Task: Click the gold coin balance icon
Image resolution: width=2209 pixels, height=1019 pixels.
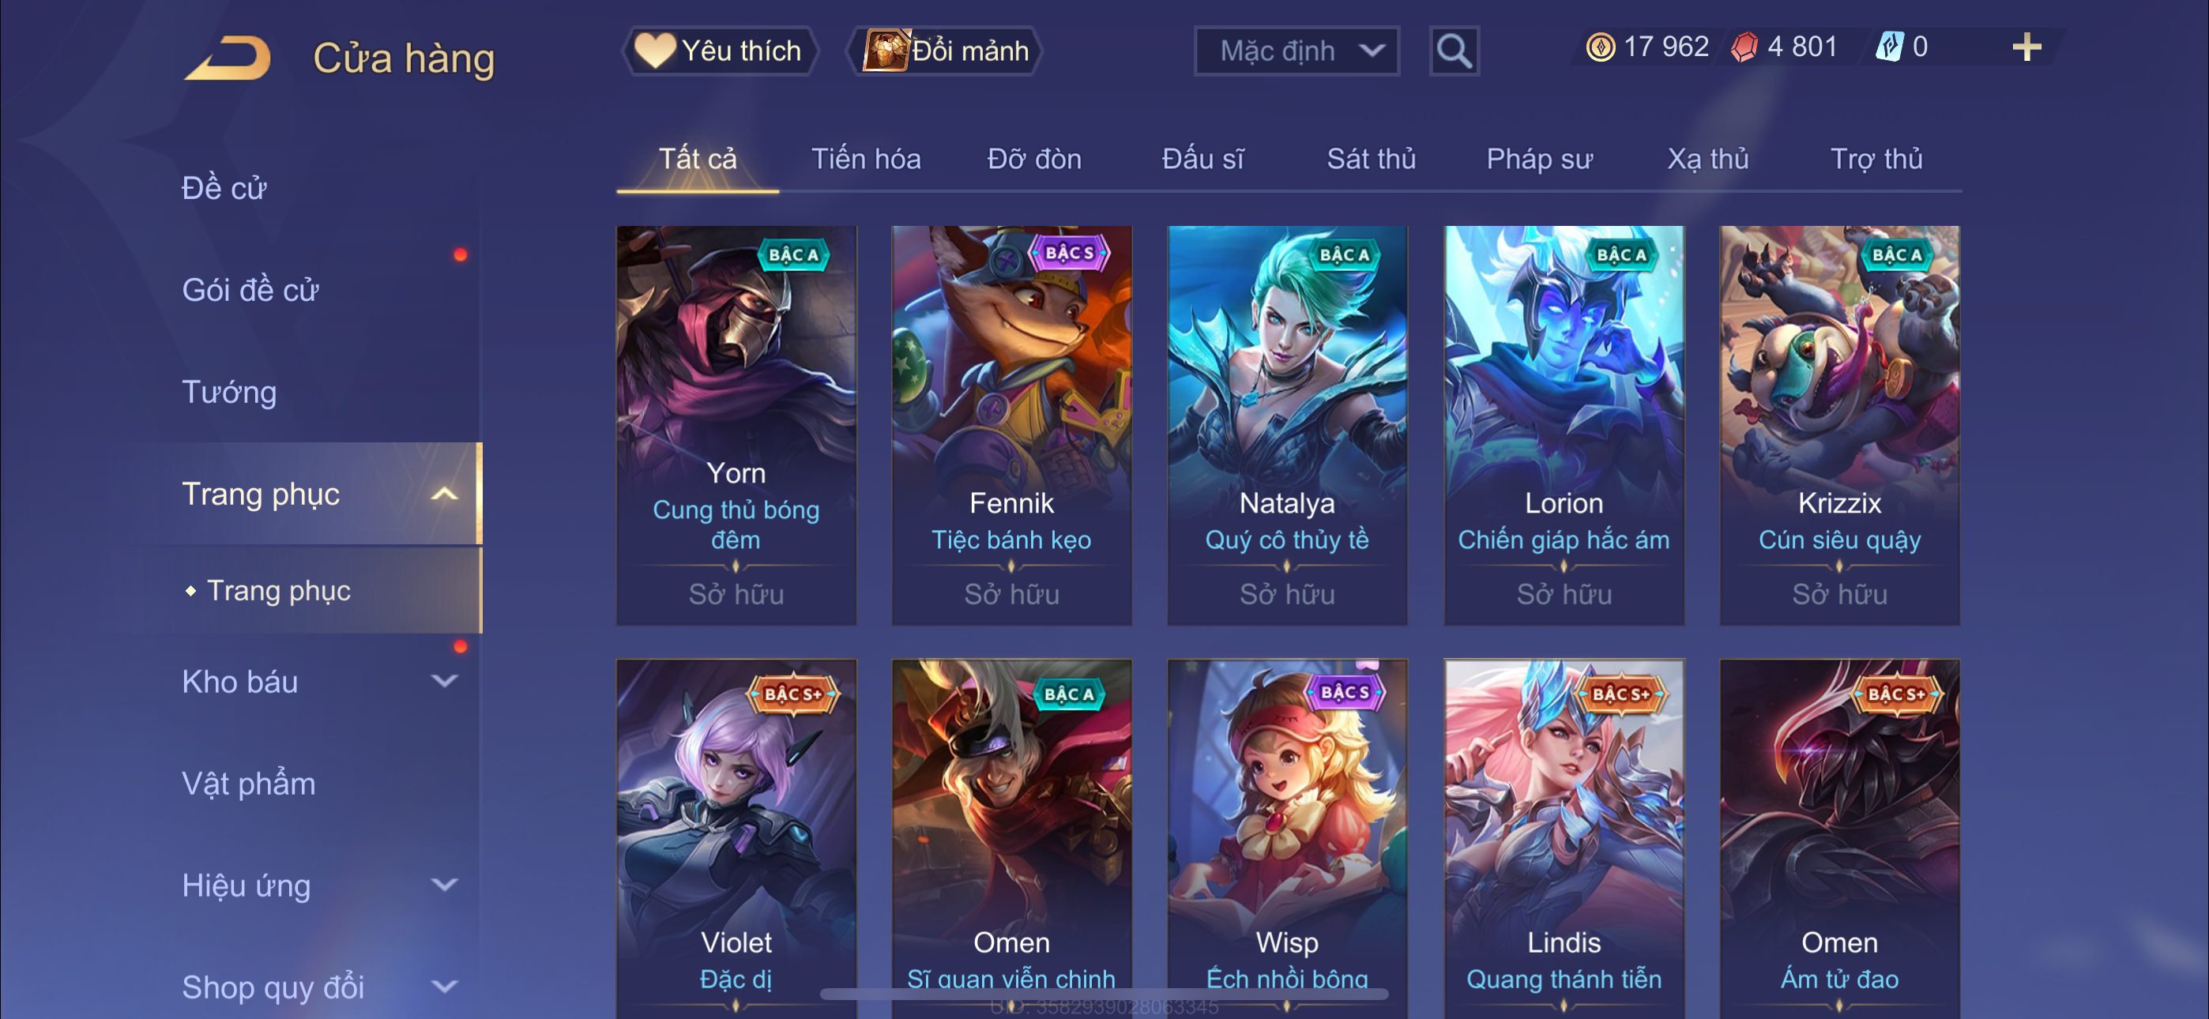Action: [x=1600, y=47]
